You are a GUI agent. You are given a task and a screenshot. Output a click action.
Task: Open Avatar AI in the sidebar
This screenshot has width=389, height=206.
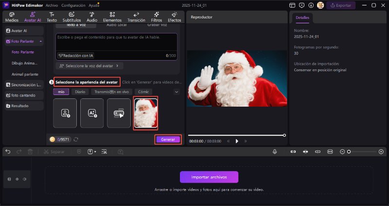(24, 31)
